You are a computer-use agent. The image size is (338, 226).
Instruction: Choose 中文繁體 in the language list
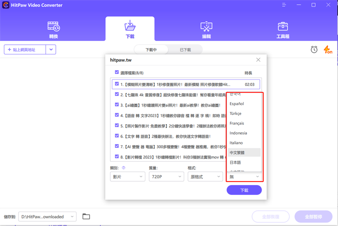(244, 152)
